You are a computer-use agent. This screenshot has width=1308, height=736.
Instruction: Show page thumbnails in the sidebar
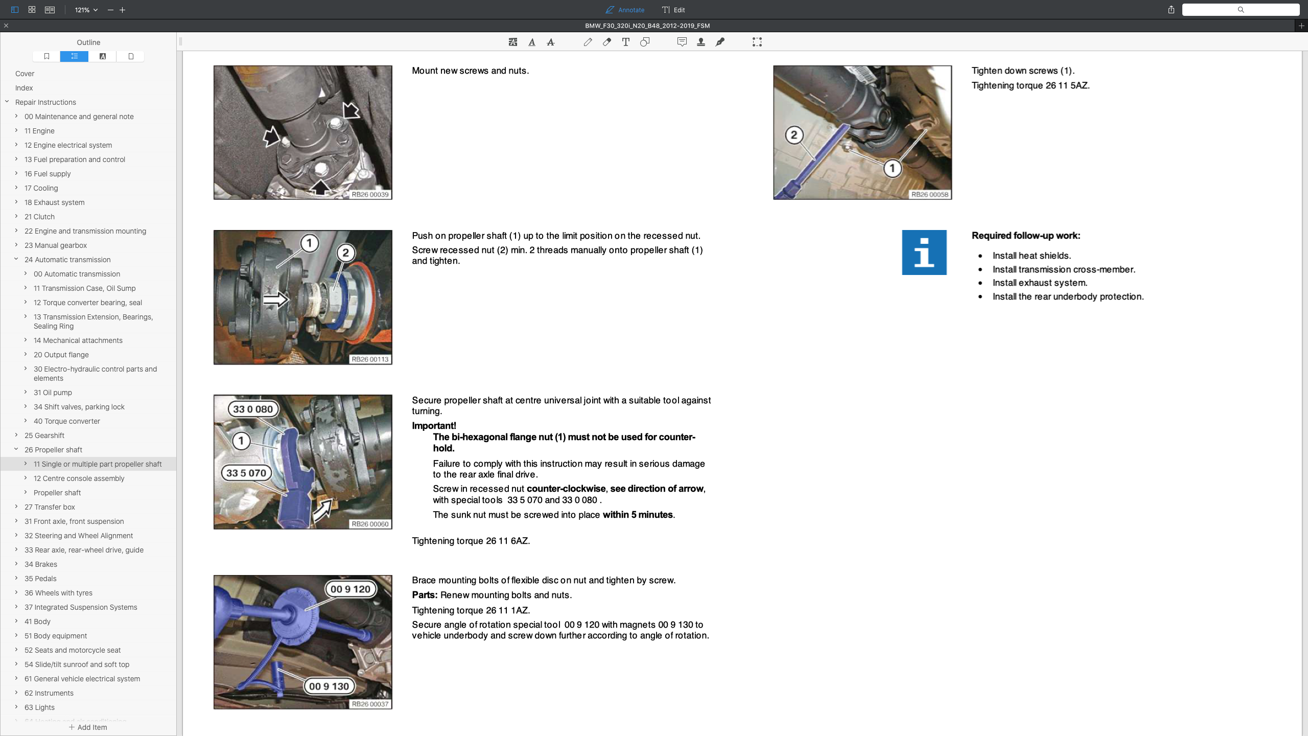[x=131, y=56]
